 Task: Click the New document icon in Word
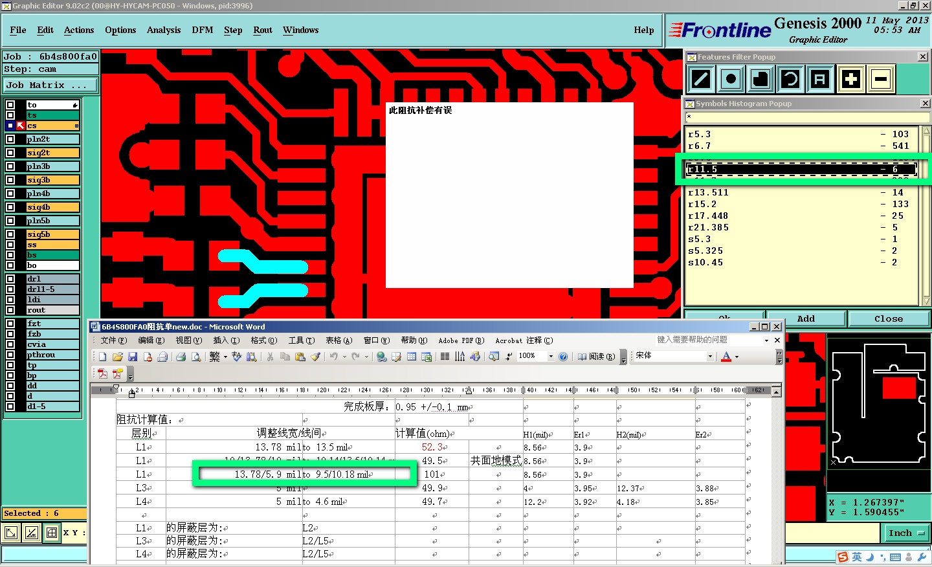(x=102, y=357)
